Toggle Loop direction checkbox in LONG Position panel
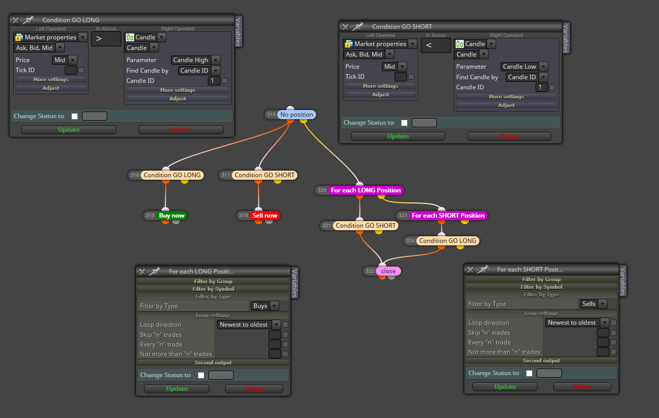This screenshot has height=418, width=659. pos(285,325)
